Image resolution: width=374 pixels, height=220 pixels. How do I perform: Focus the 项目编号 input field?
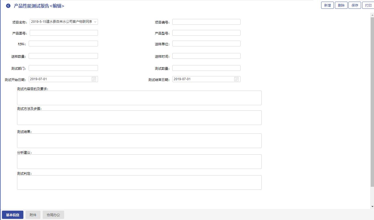pyautogui.click(x=206, y=22)
